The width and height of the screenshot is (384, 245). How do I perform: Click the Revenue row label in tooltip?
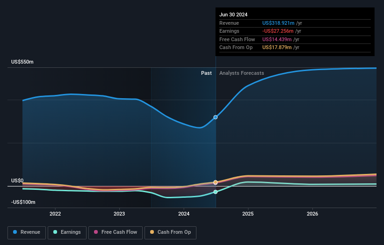tap(229, 23)
